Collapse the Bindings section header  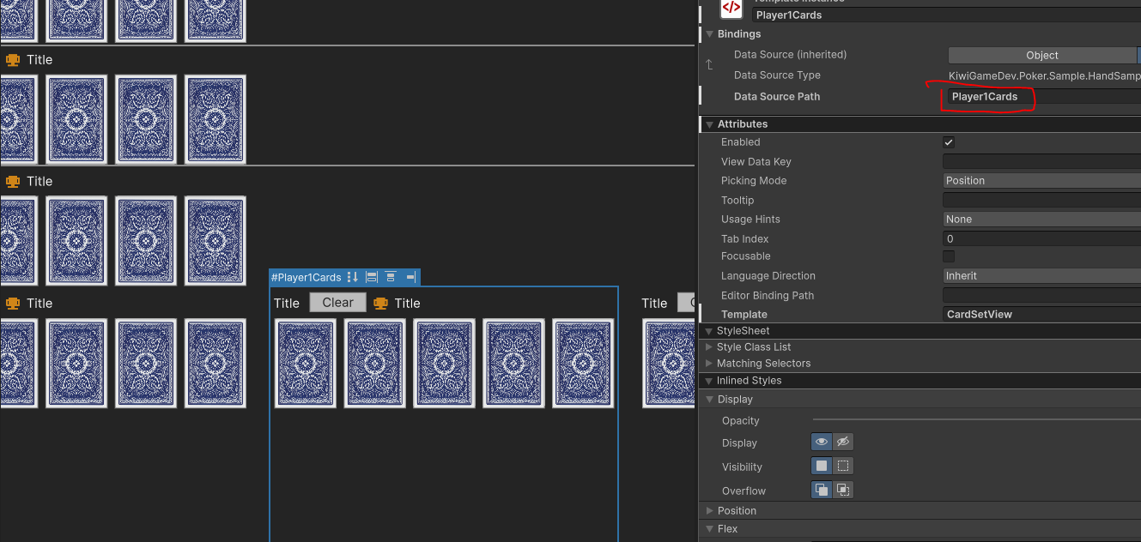707,33
